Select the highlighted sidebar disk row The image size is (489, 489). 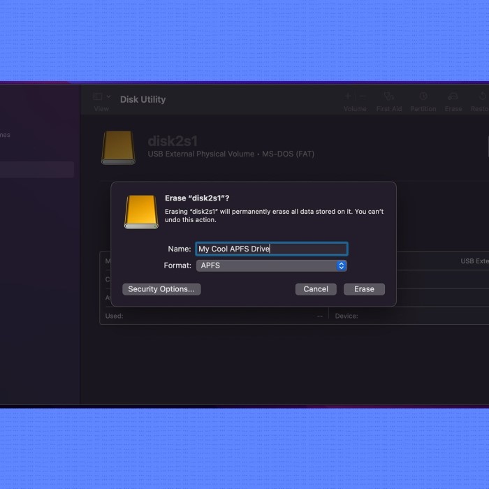pyautogui.click(x=37, y=169)
